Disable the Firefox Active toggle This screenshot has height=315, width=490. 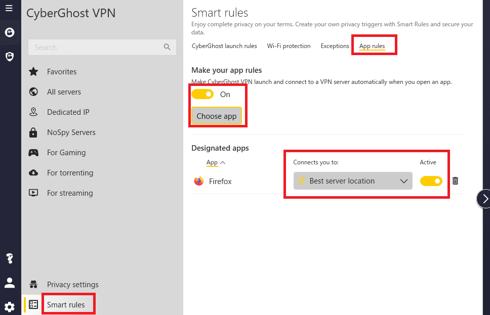(431, 181)
